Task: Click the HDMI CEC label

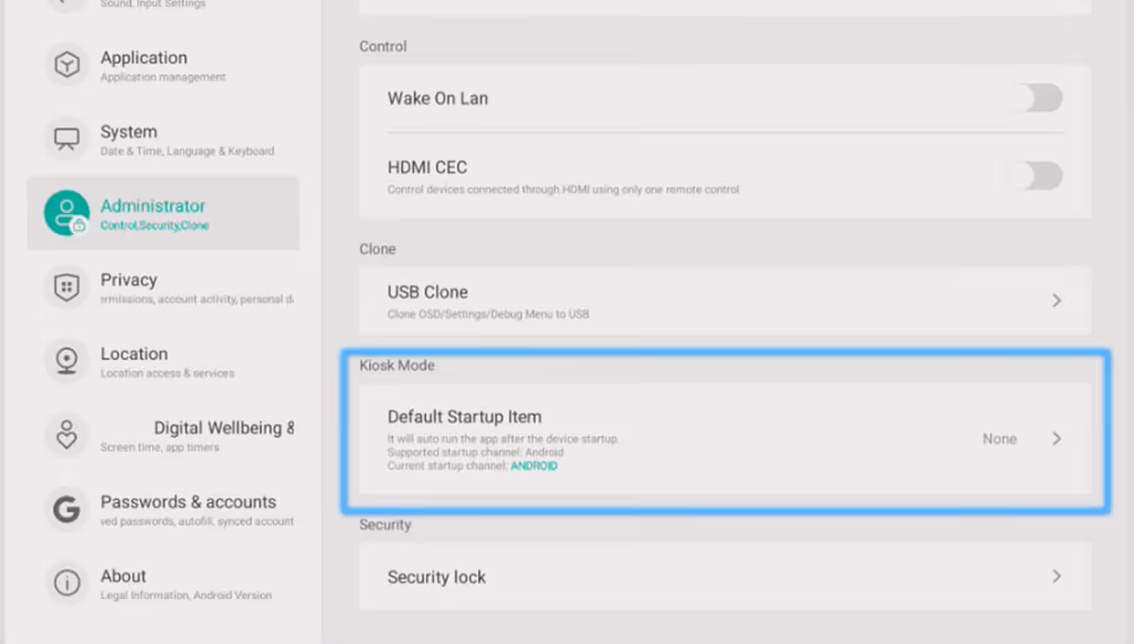Action: point(428,167)
